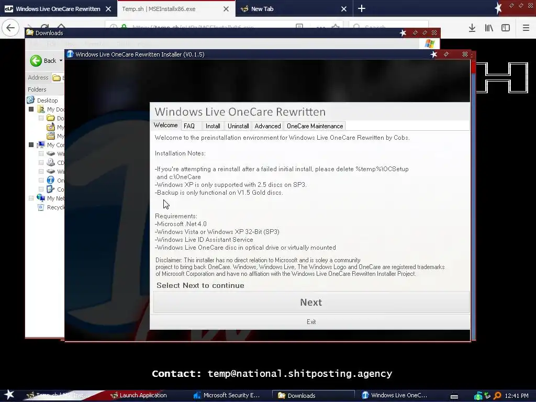This screenshot has height=402, width=536.
Task: Switch to Temp.sh browser taskbar button
Action: click(x=58, y=395)
